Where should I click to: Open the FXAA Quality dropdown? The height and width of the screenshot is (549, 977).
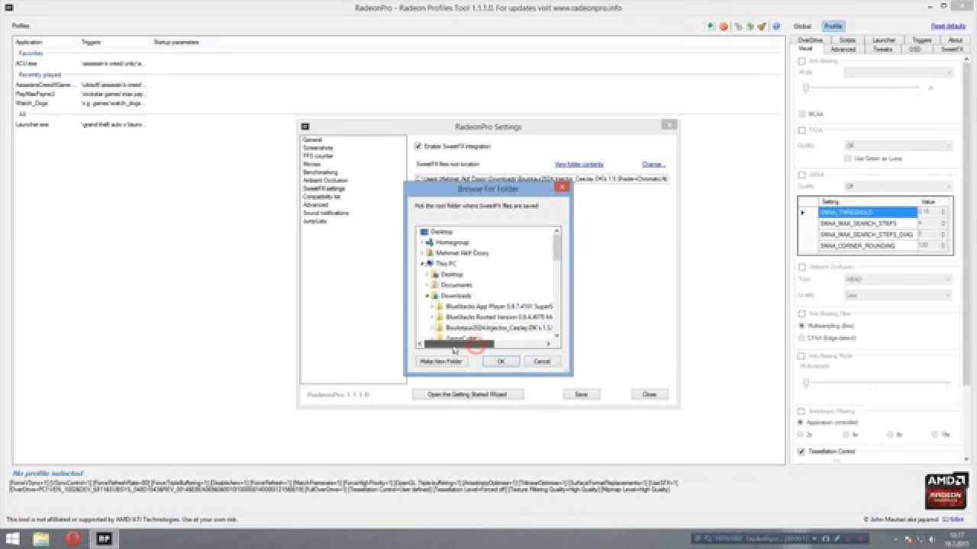pos(898,145)
